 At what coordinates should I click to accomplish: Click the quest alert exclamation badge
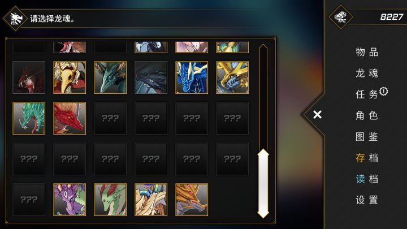[x=384, y=92]
